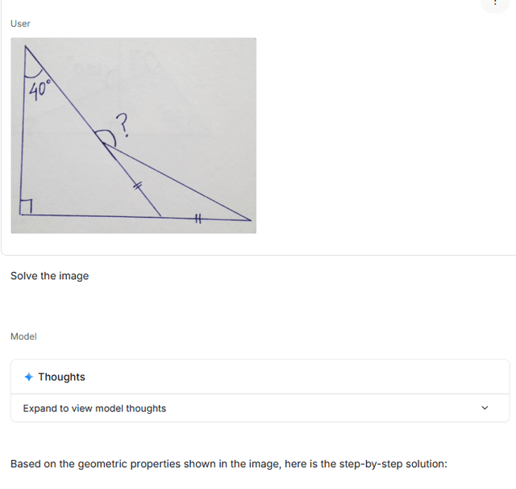
Task: Click the blue Thoughts sparkle icon
Action: (29, 377)
